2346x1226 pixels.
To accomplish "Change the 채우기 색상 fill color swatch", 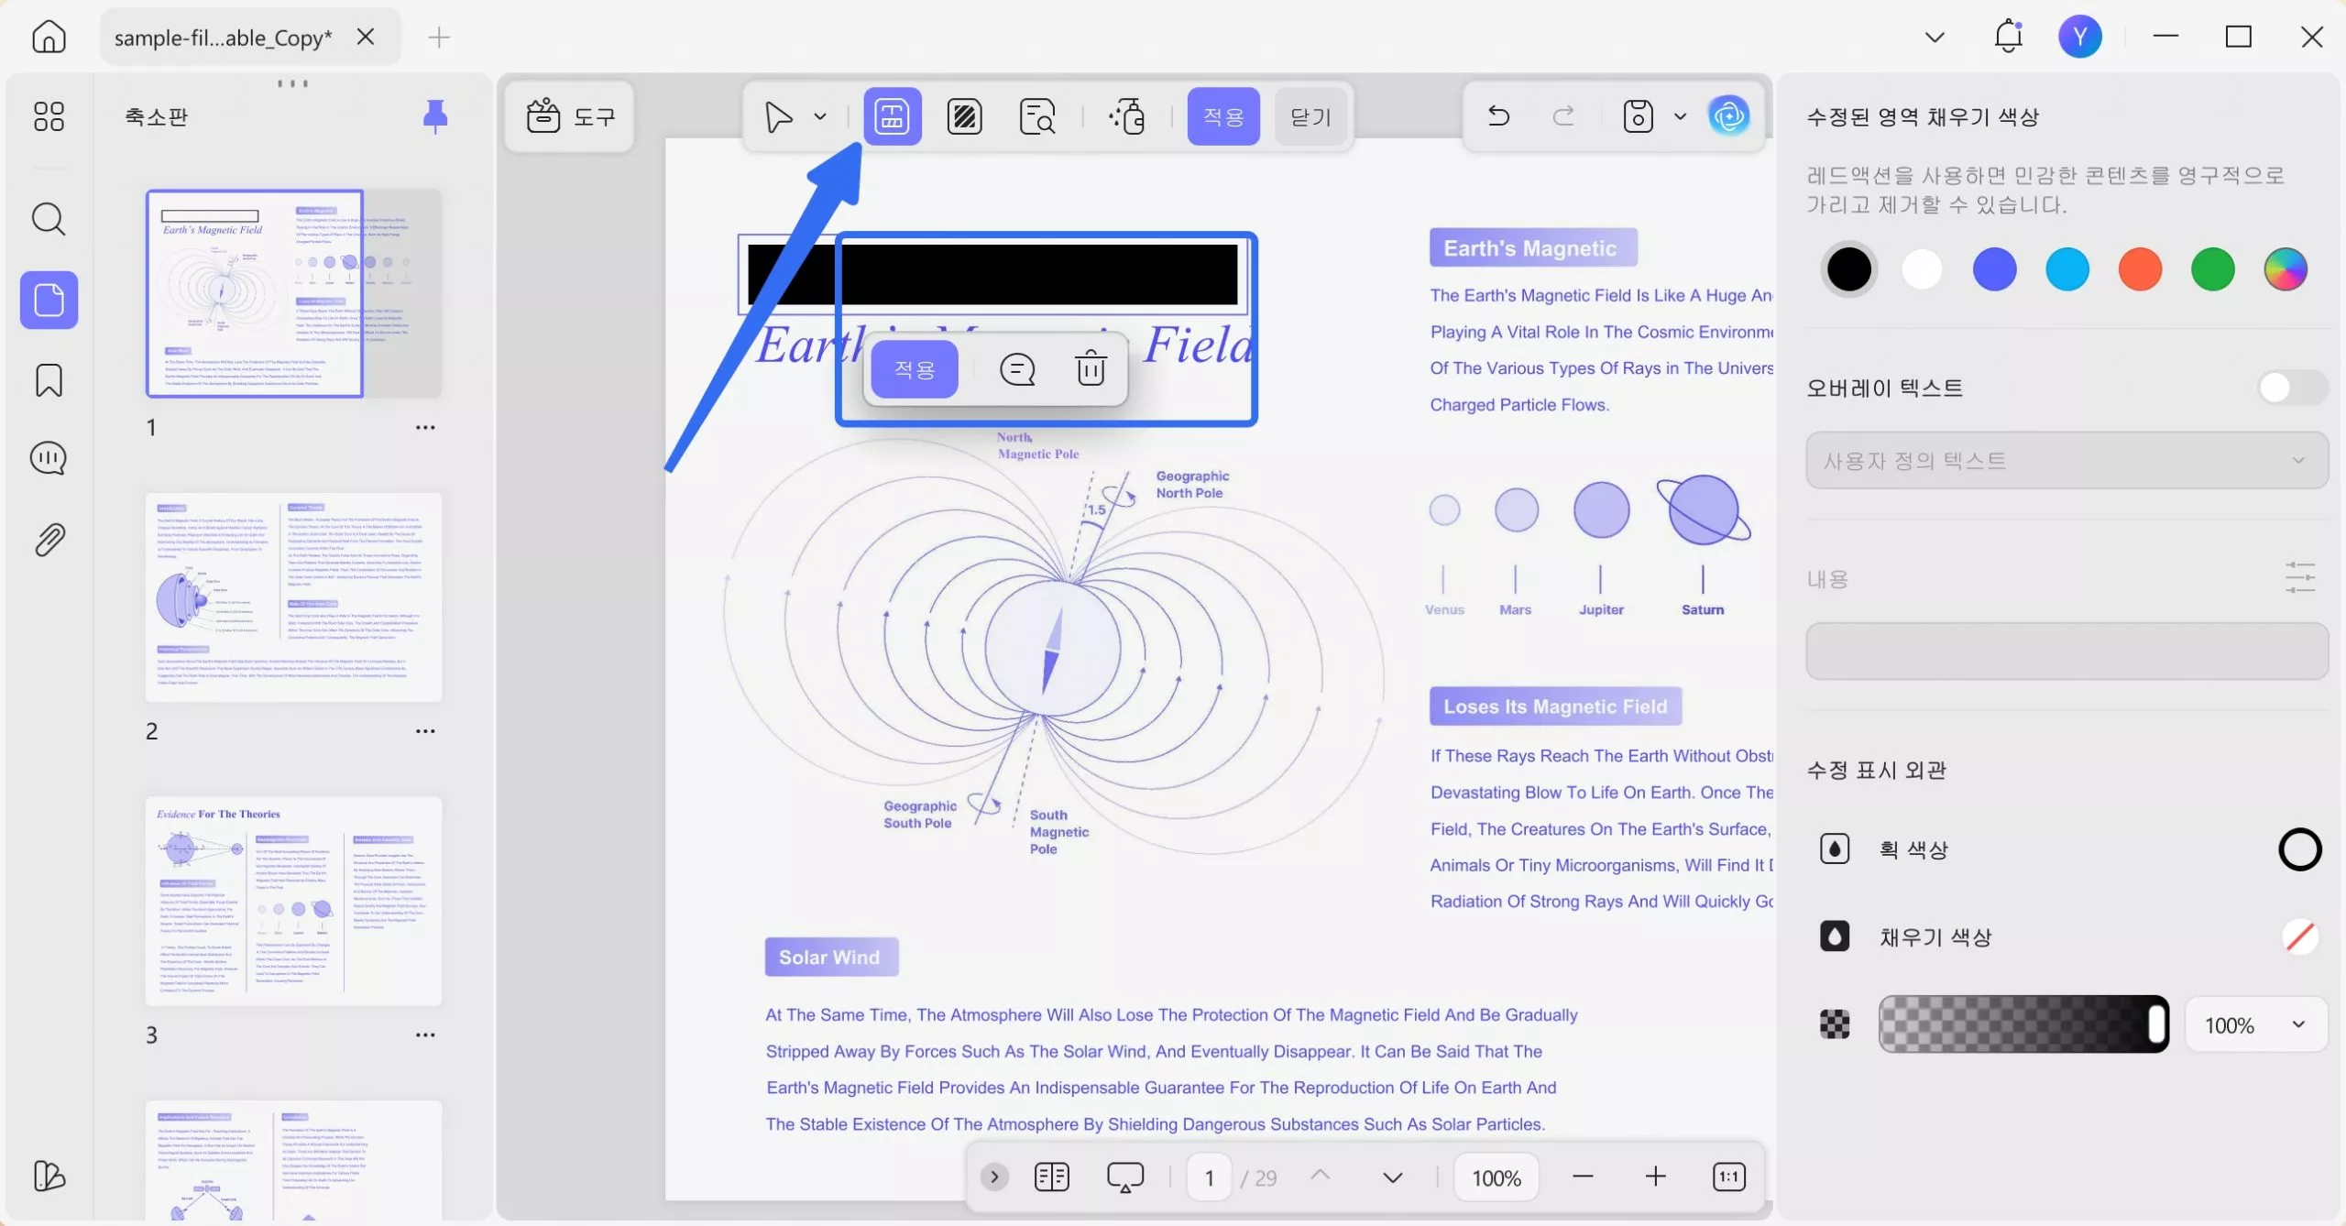I will coord(2299,936).
